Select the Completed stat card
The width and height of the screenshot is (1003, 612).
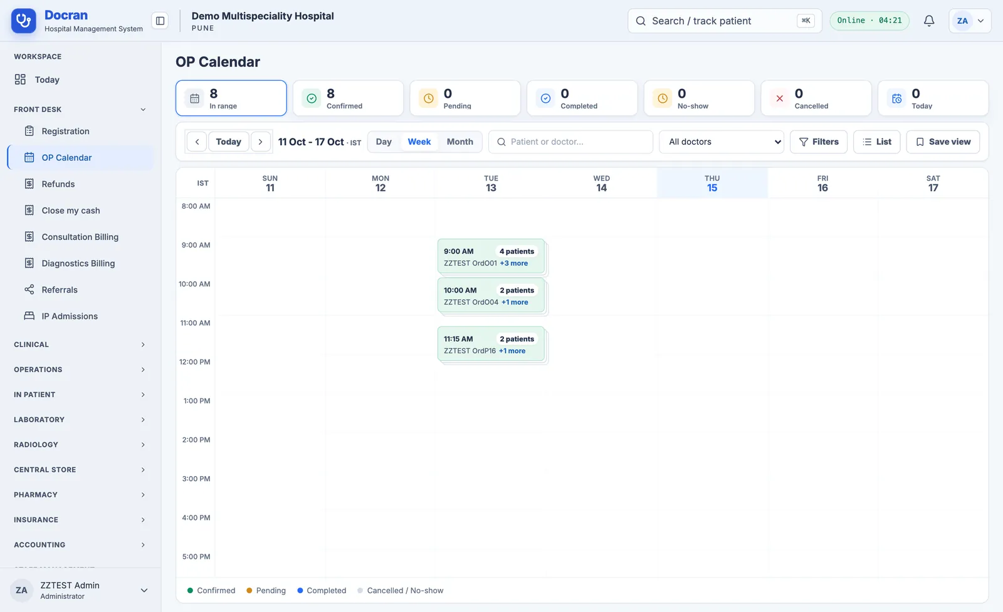coord(582,98)
